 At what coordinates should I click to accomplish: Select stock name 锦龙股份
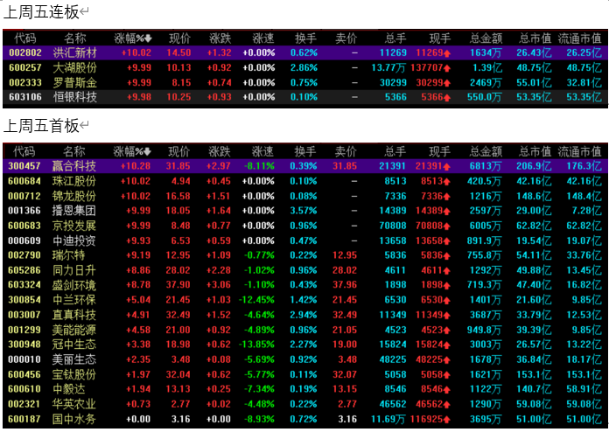(73, 196)
